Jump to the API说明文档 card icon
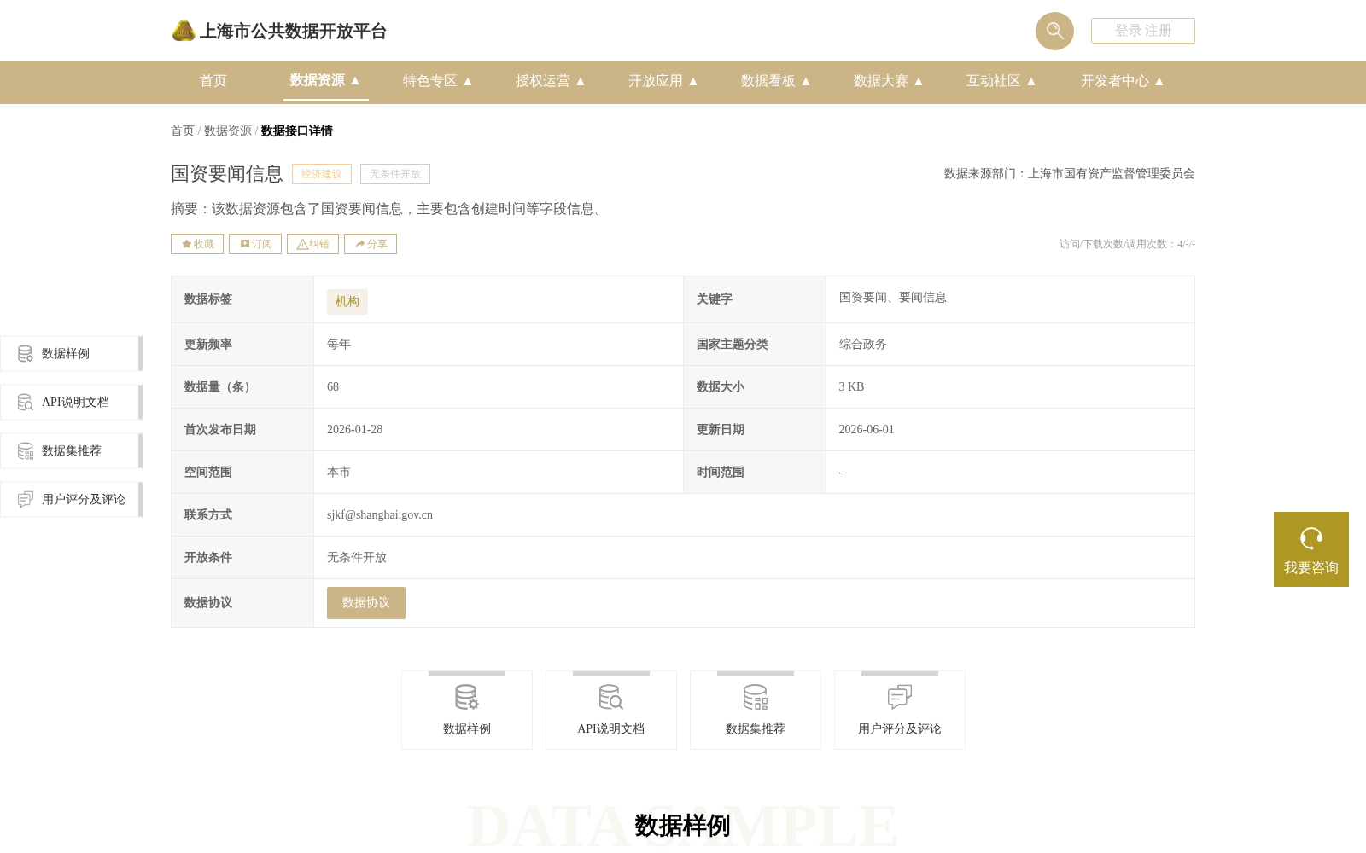Screen dimensions: 1366x853 [611, 697]
